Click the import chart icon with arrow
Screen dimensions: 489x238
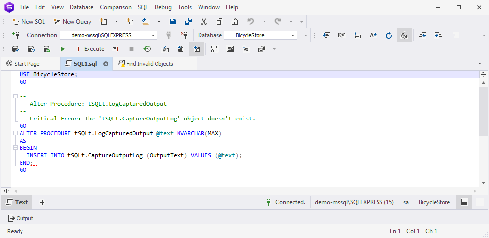(x=246, y=49)
